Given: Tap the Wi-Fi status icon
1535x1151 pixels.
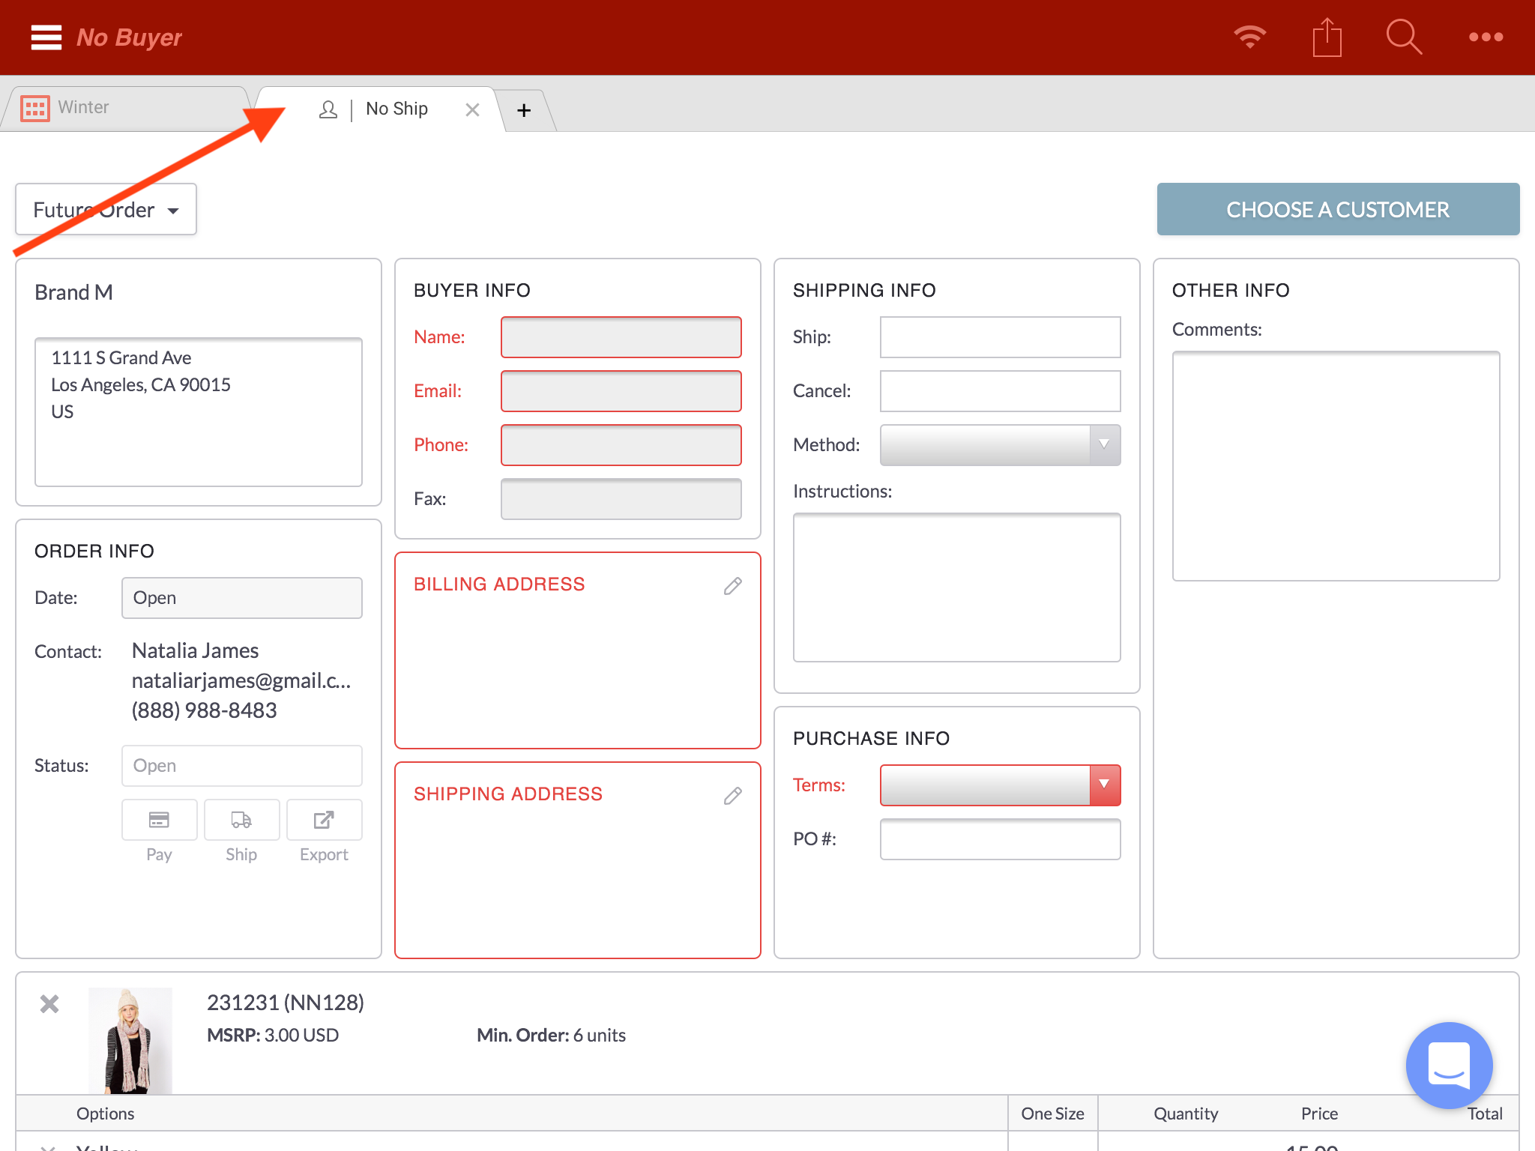Looking at the screenshot, I should pos(1249,37).
